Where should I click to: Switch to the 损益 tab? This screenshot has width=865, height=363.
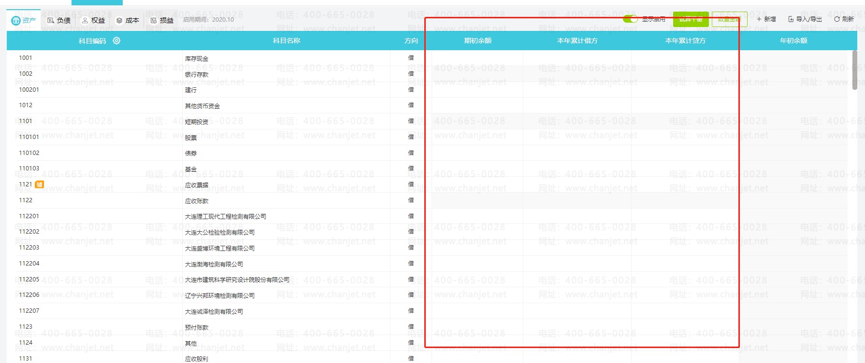[x=162, y=20]
